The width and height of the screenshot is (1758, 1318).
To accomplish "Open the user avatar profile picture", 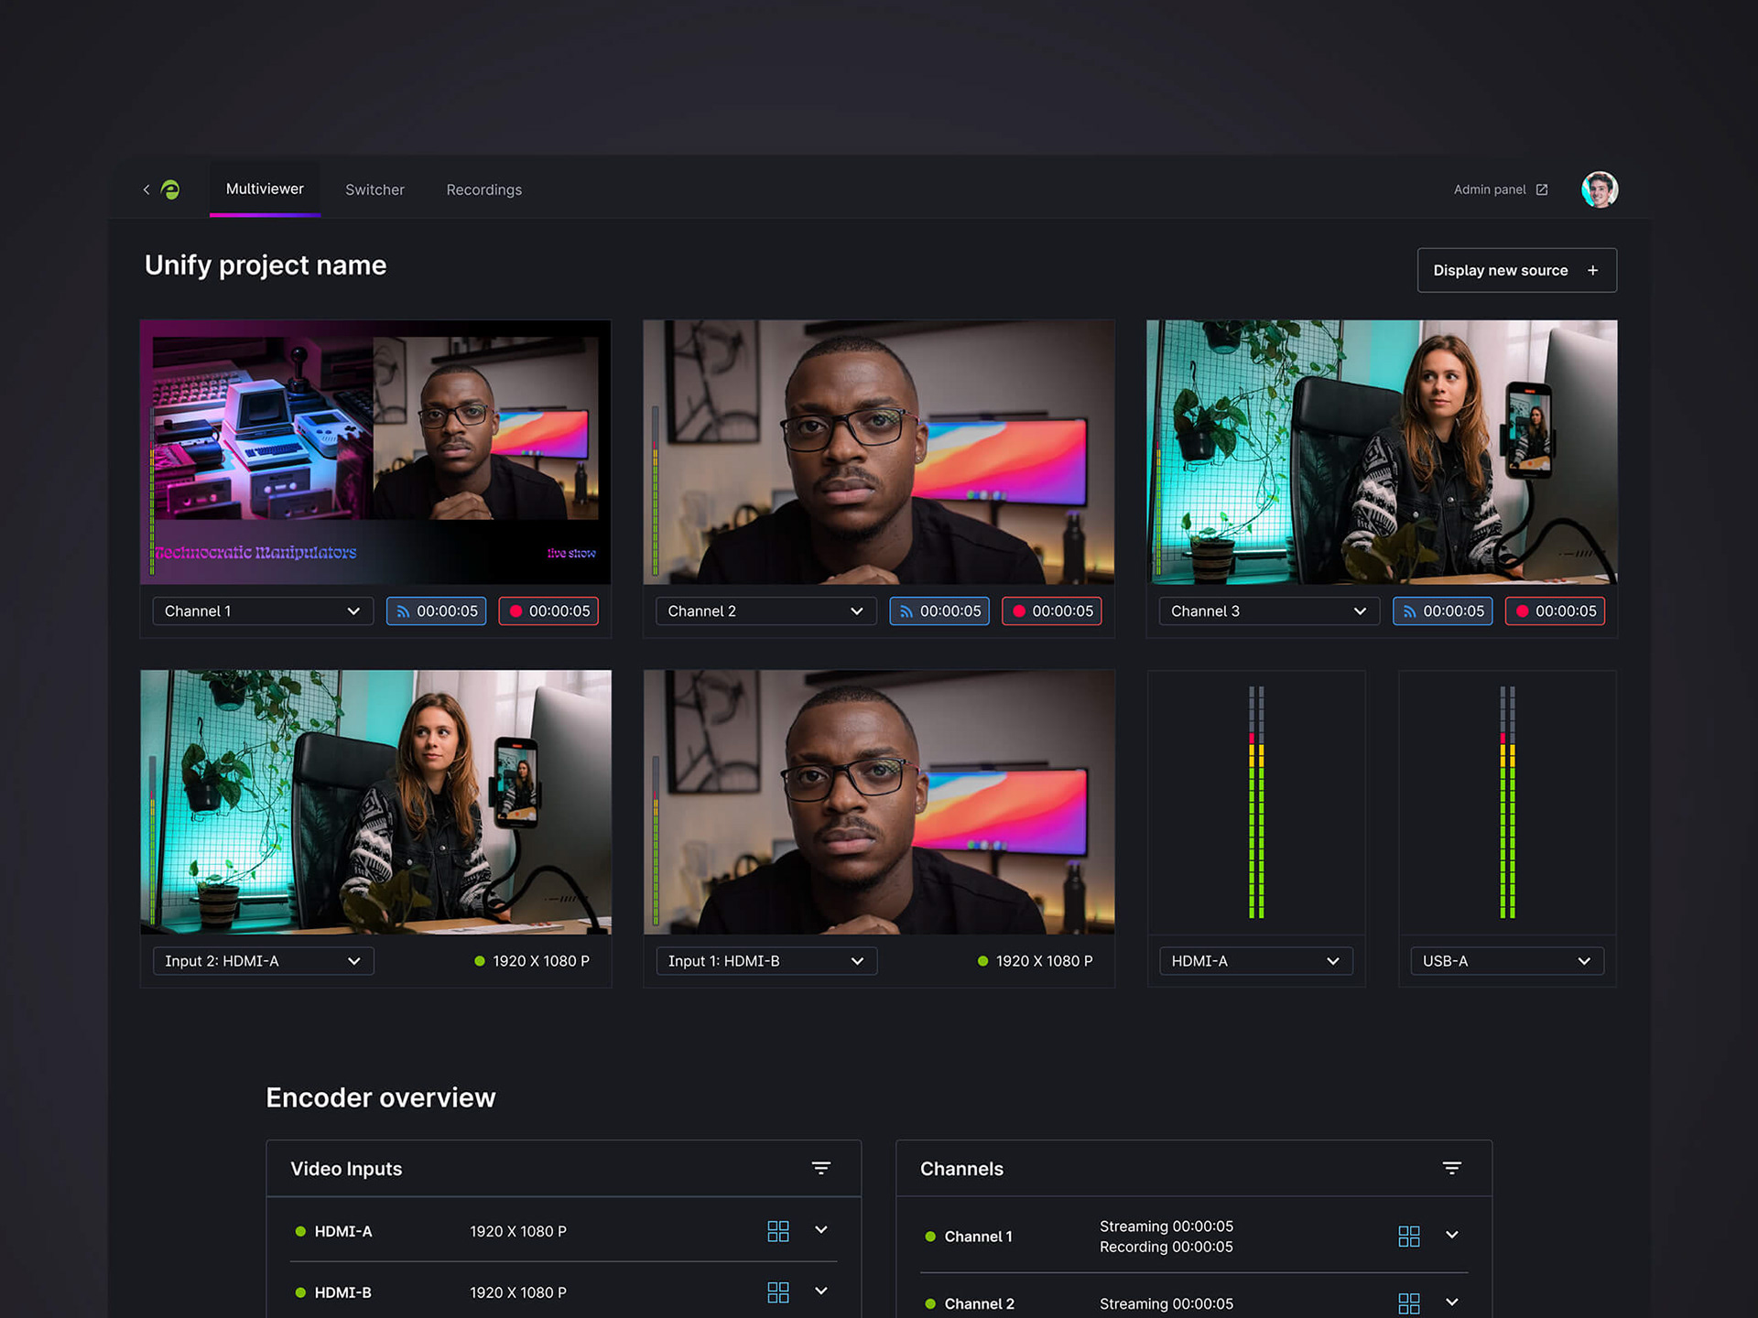I will click(1599, 189).
